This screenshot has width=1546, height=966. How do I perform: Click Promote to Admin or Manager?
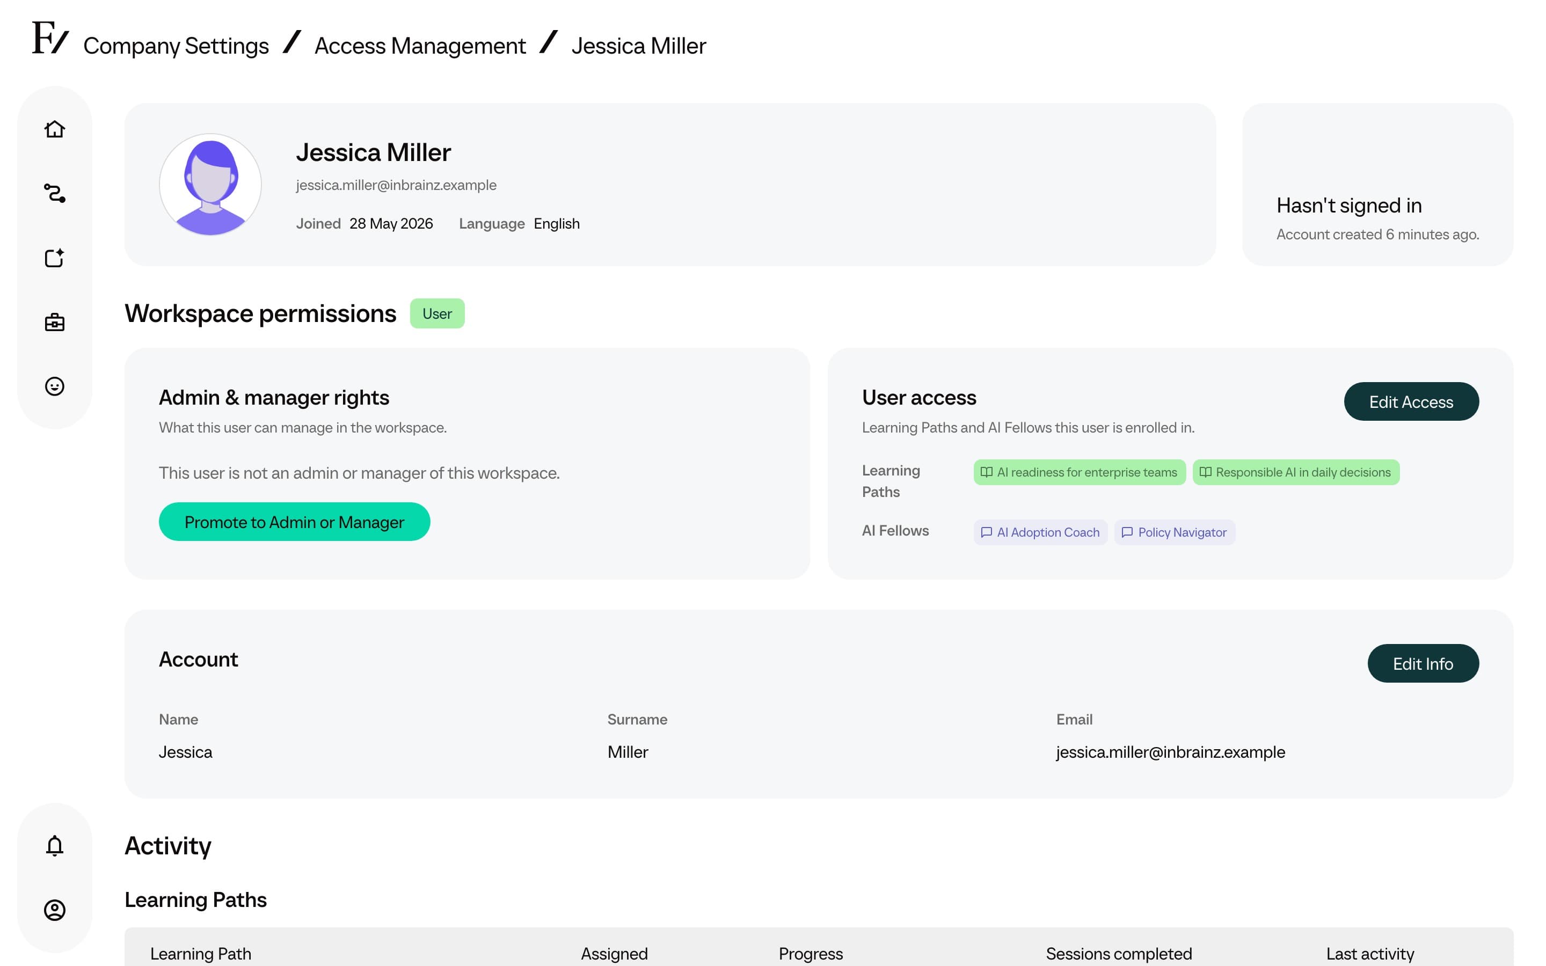pyautogui.click(x=295, y=522)
